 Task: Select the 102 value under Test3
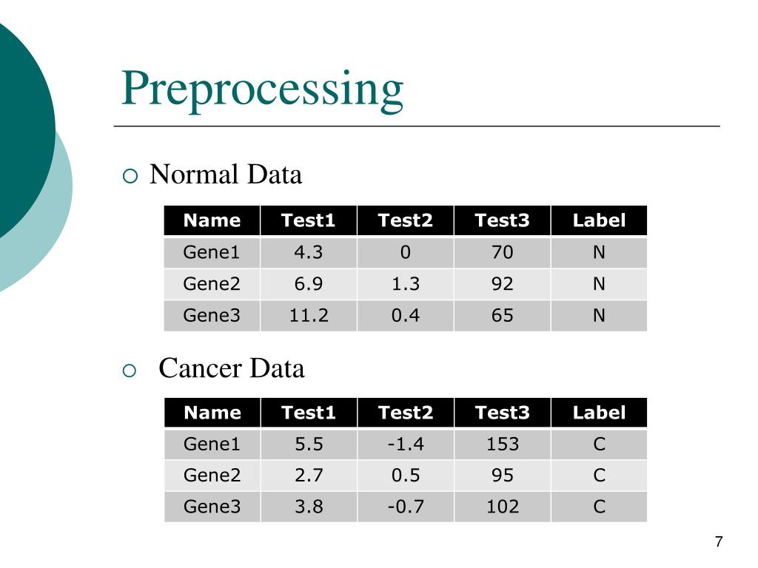(x=503, y=507)
